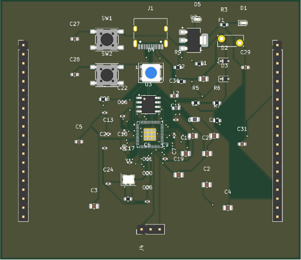Click the "R3" silkscreen label
The image size is (301, 260).
[224, 10]
